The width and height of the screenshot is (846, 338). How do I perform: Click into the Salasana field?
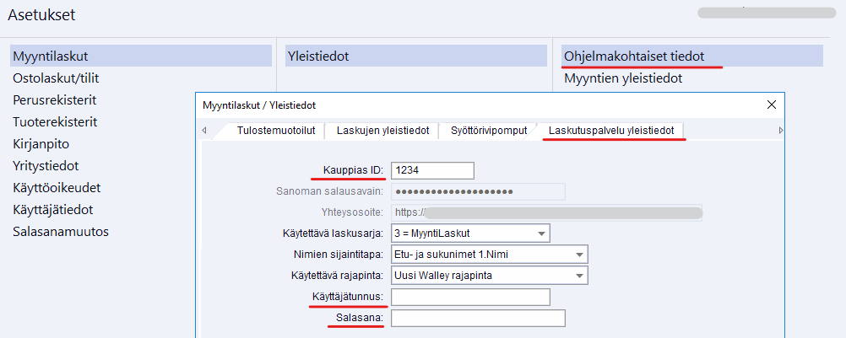point(477,319)
